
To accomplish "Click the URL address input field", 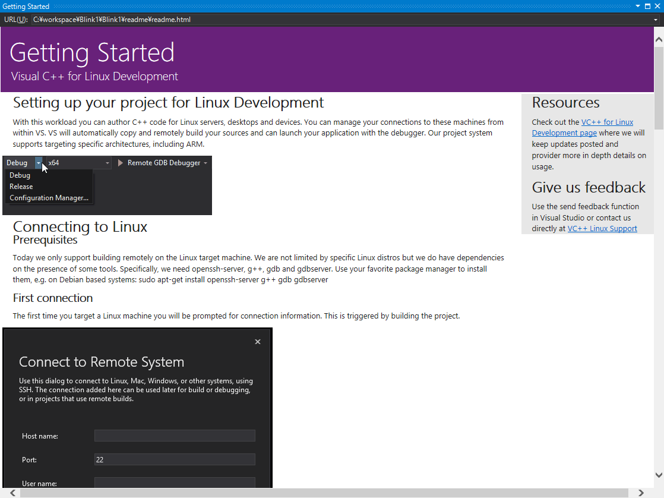I will click(x=342, y=20).
